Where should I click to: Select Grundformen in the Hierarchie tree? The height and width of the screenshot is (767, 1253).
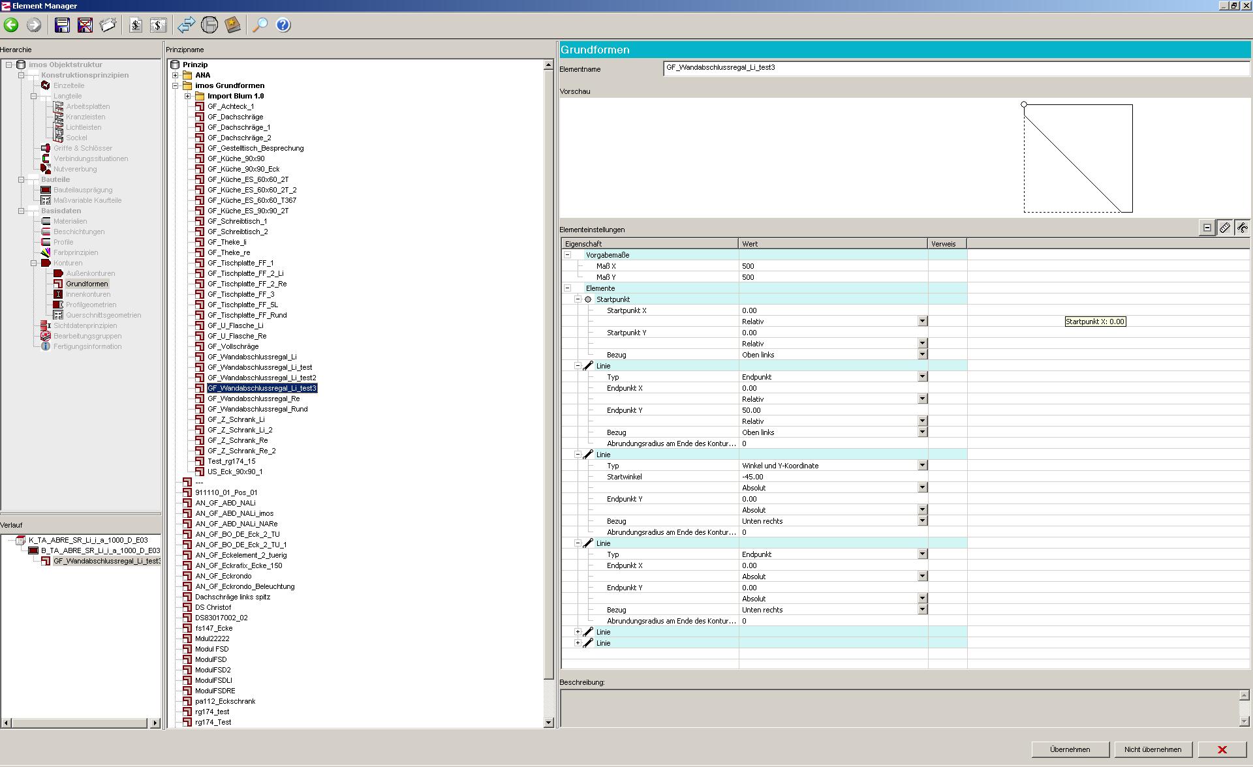[x=87, y=284]
